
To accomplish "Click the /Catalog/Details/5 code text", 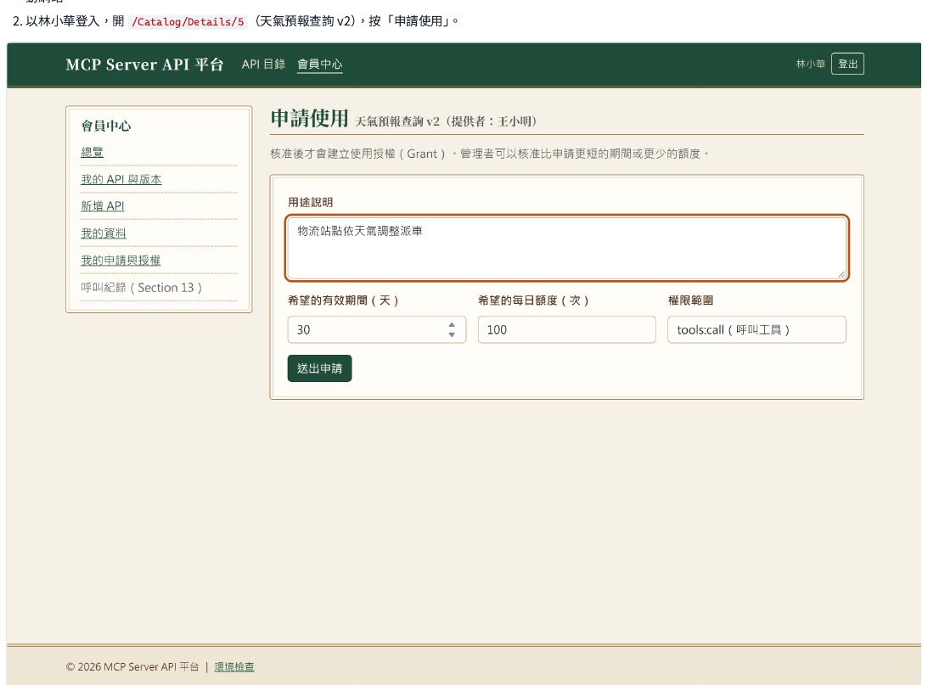I will coord(188,22).
